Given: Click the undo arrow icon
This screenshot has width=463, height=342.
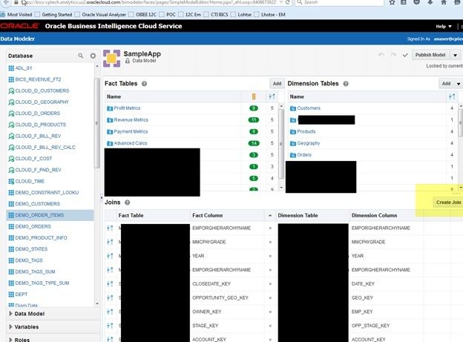Looking at the screenshot, I should tap(381, 55).
